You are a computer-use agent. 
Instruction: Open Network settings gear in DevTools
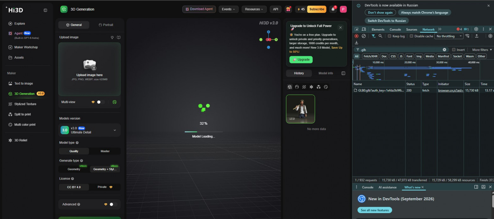tap(491, 36)
